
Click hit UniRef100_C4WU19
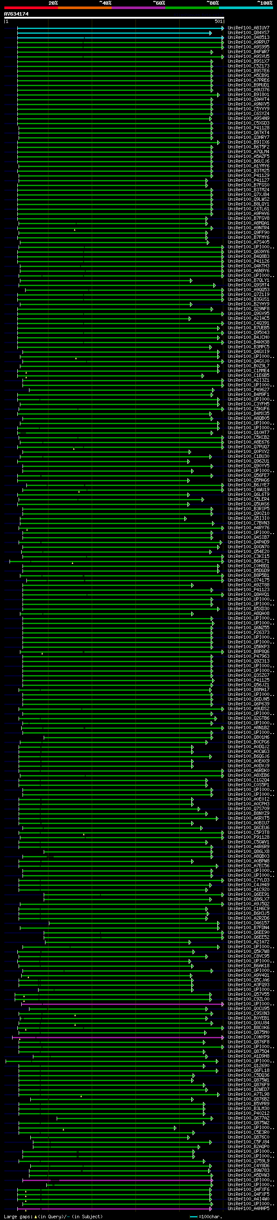coord(248,490)
